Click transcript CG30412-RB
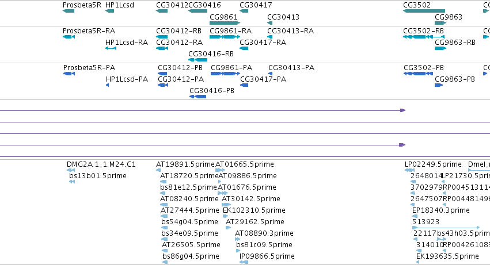Screen dimensions: 490x265 click(178, 31)
